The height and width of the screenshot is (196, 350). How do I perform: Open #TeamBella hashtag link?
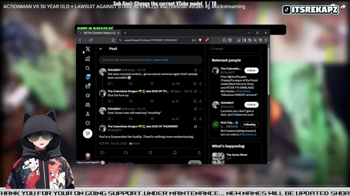pos(243,91)
